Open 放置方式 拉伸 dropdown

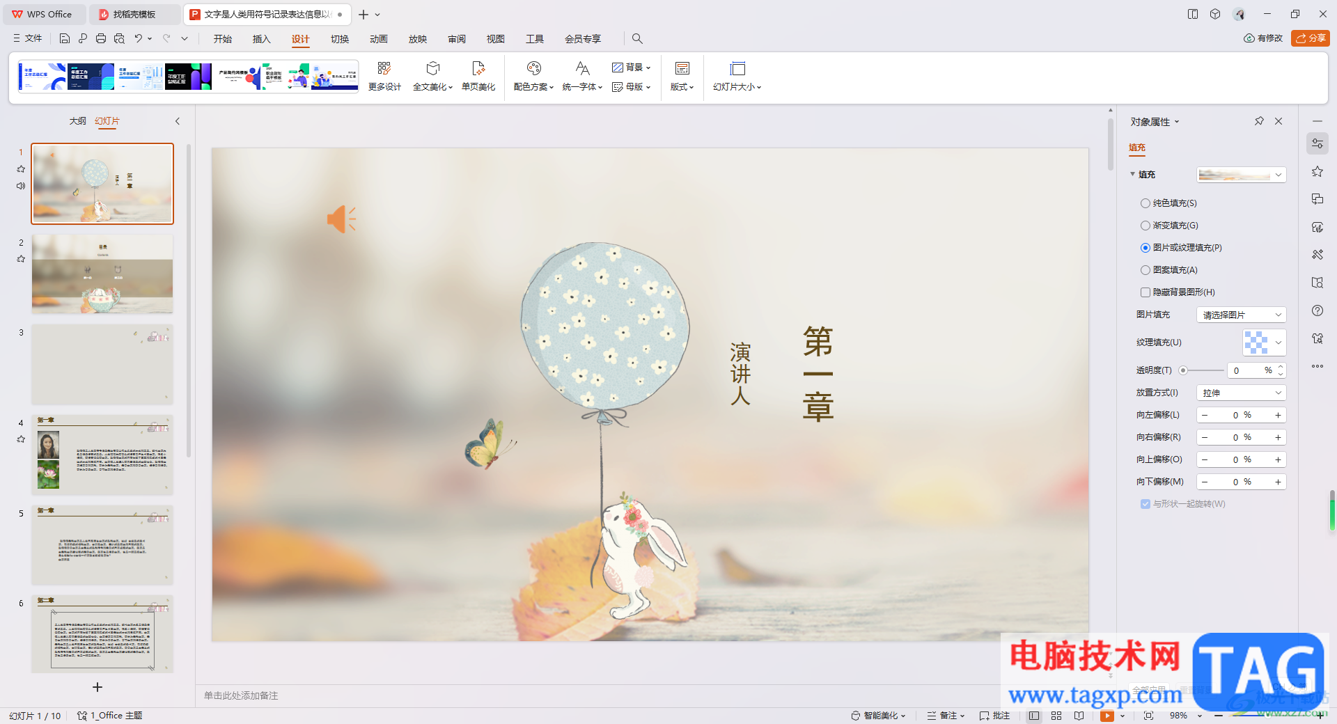(x=1241, y=393)
